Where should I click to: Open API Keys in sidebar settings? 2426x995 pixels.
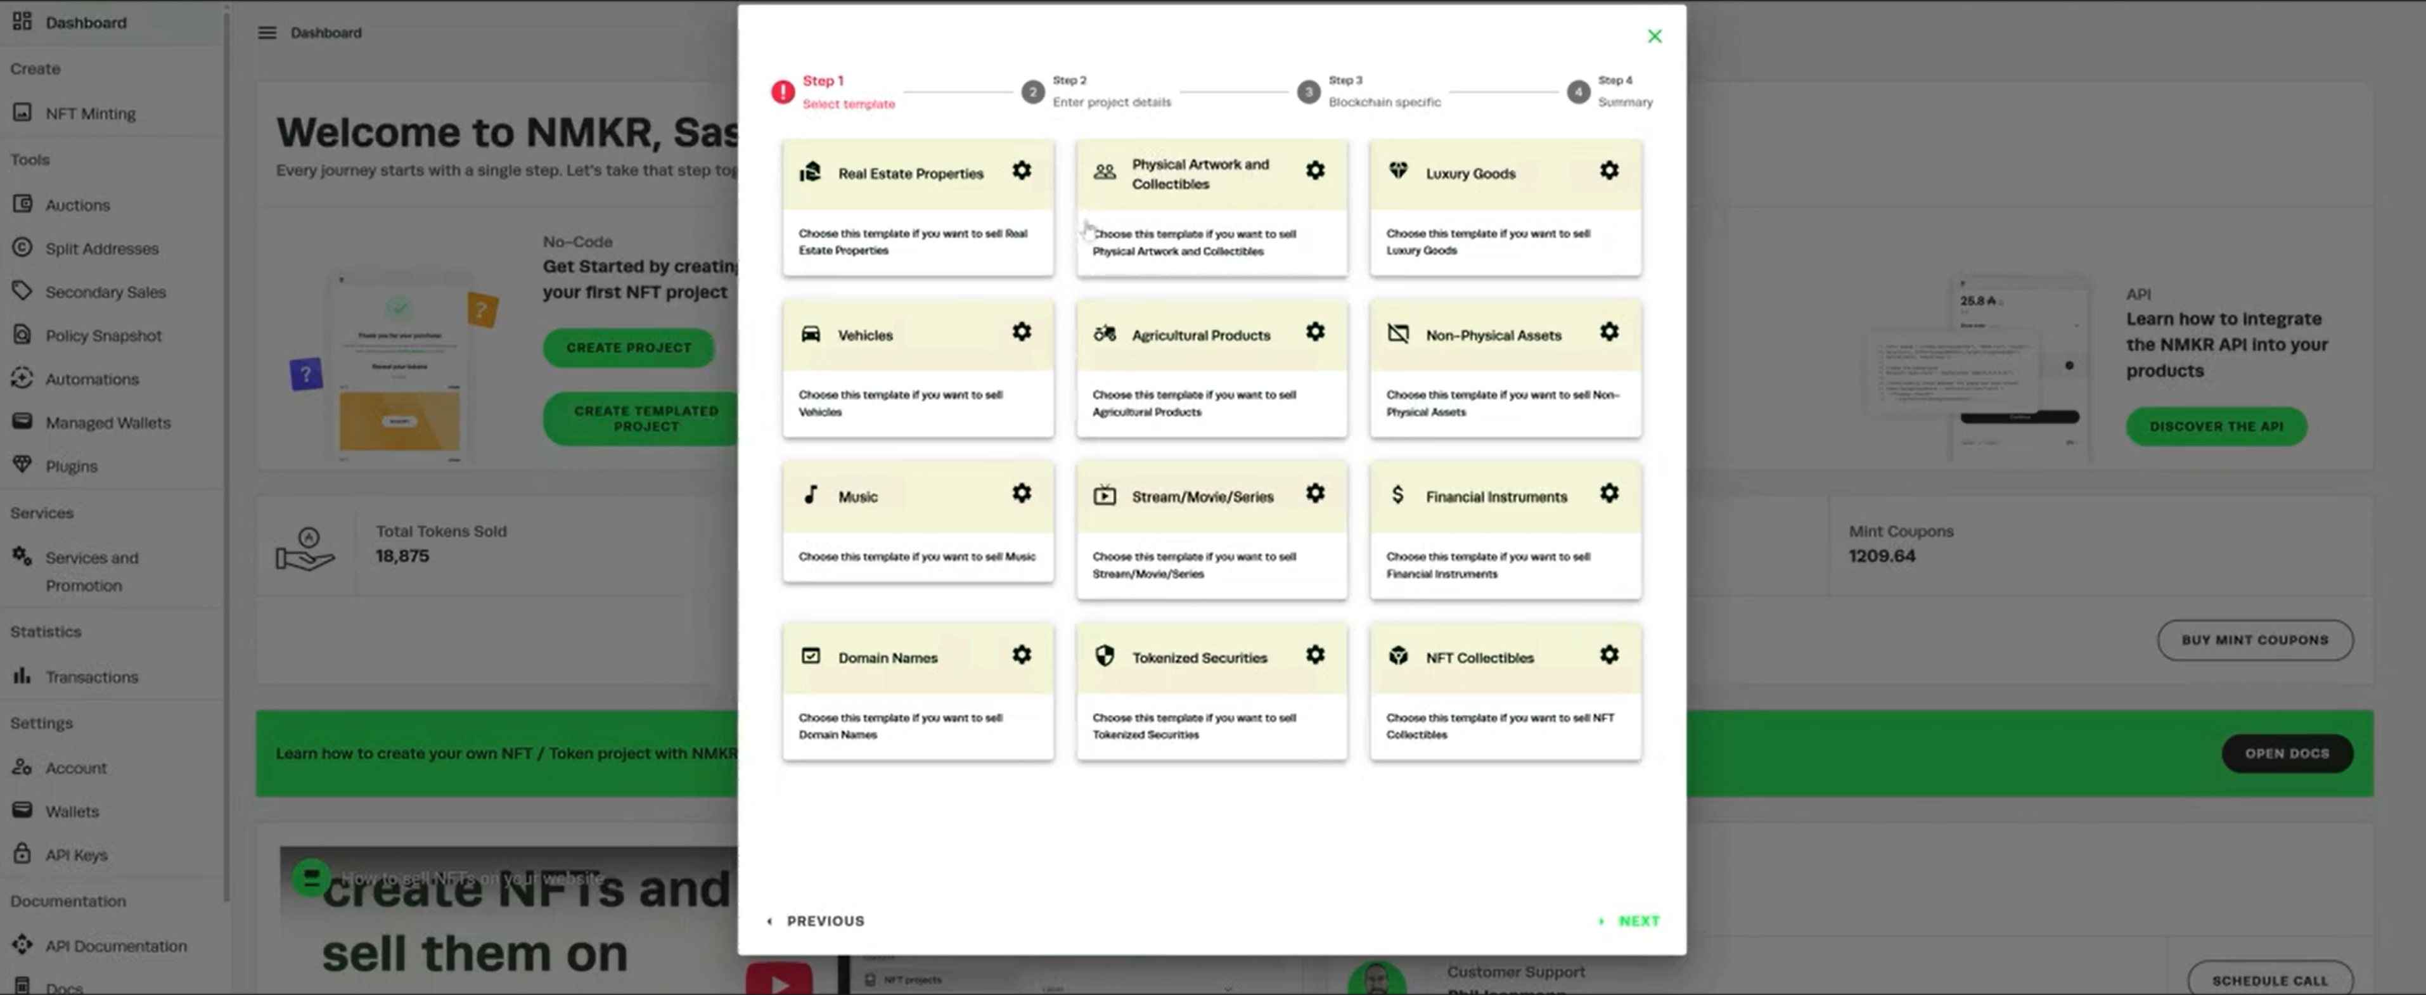pos(76,855)
